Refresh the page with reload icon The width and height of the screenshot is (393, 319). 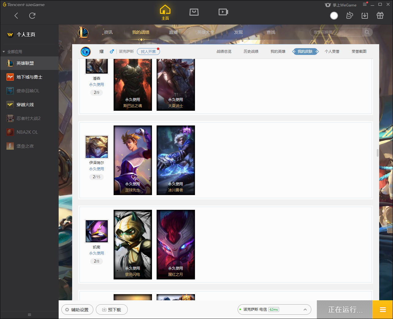coord(32,16)
